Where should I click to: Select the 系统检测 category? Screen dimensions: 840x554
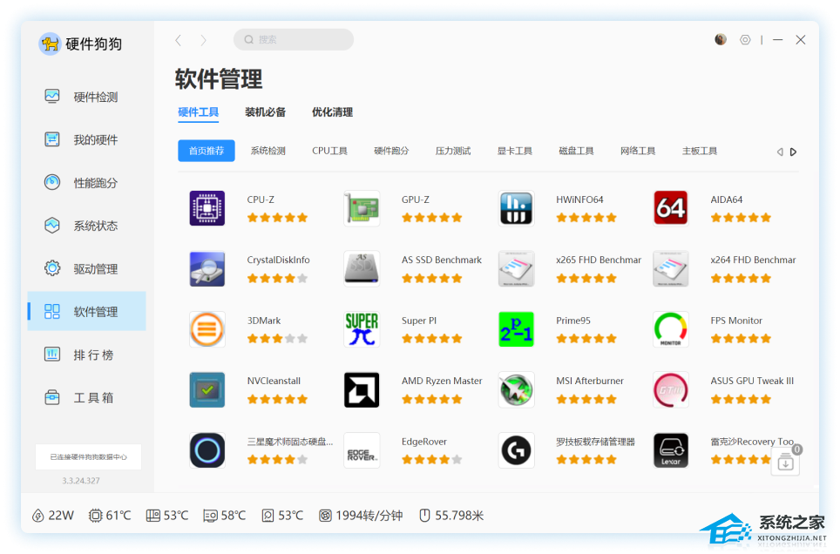coord(268,151)
